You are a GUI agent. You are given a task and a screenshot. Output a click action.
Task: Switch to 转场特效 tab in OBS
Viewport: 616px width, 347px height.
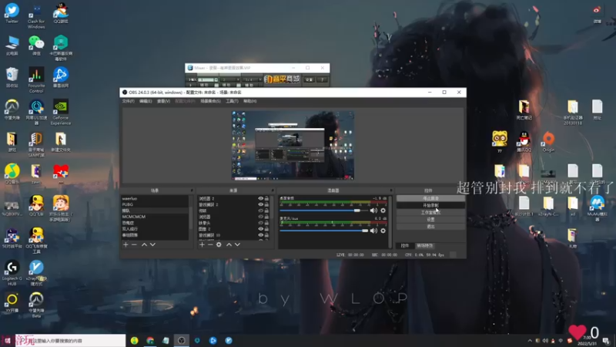click(x=425, y=245)
